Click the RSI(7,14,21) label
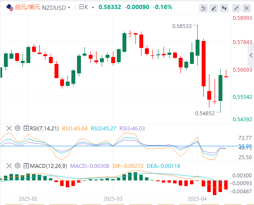Screen dimensions: 254x205 click(x=44, y=129)
